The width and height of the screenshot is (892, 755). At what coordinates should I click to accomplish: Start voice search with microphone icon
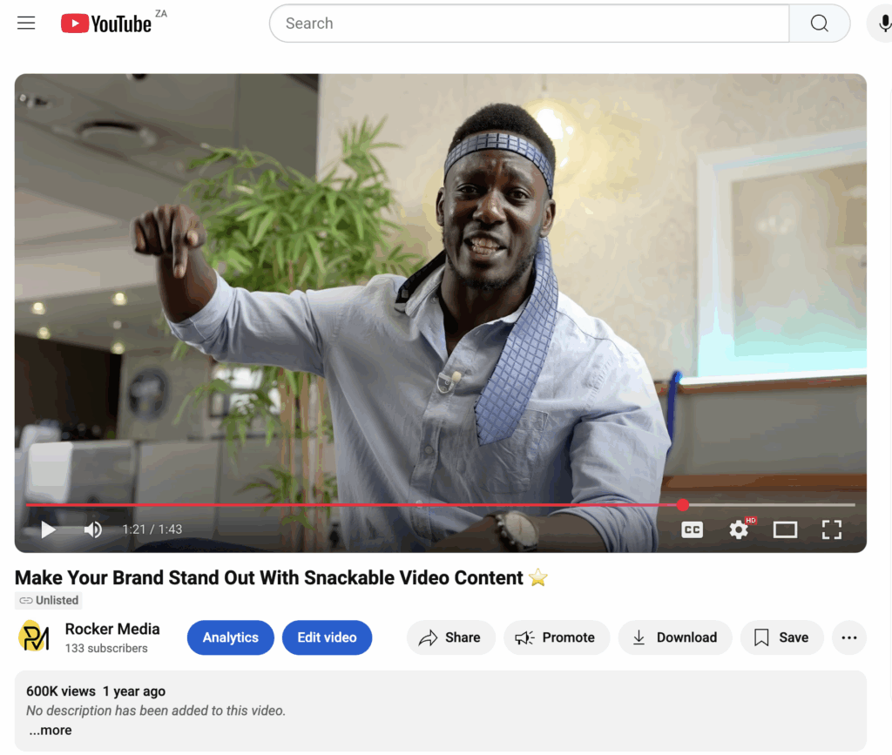click(x=882, y=24)
